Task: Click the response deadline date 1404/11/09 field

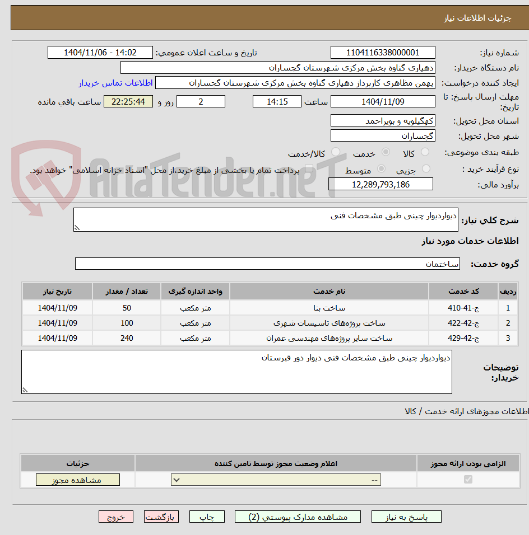Action: (x=383, y=102)
